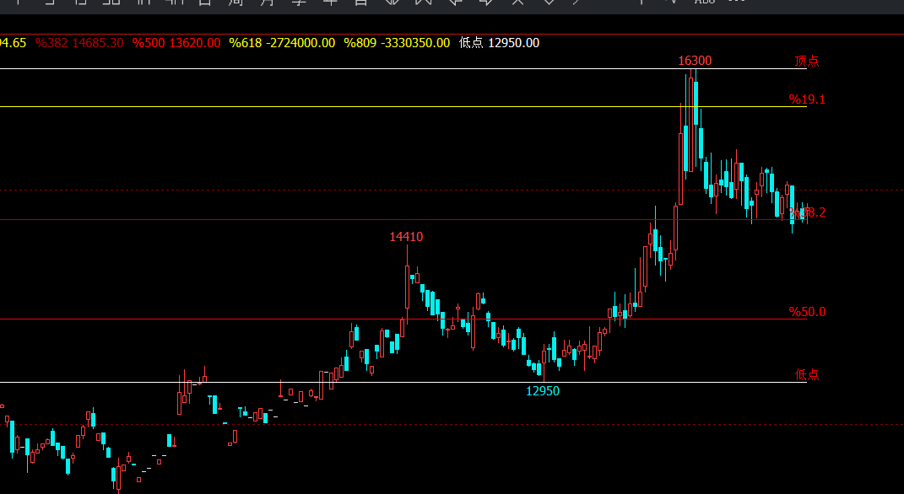This screenshot has width=904, height=494.
Task: Click the %19.1 retracement label
Action: [x=807, y=99]
